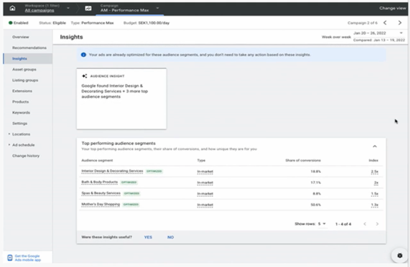Click the Optimized badge on Mother's Day Shopping

[x=131, y=204]
